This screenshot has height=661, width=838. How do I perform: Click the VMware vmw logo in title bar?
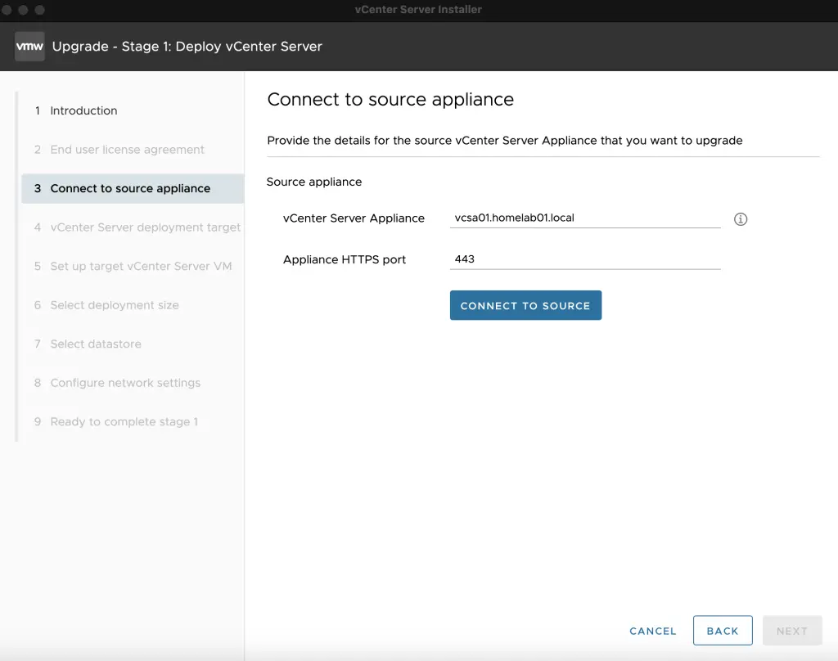(x=29, y=46)
